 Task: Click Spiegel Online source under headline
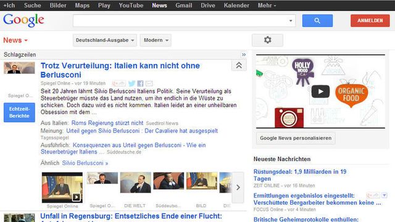coord(56,83)
